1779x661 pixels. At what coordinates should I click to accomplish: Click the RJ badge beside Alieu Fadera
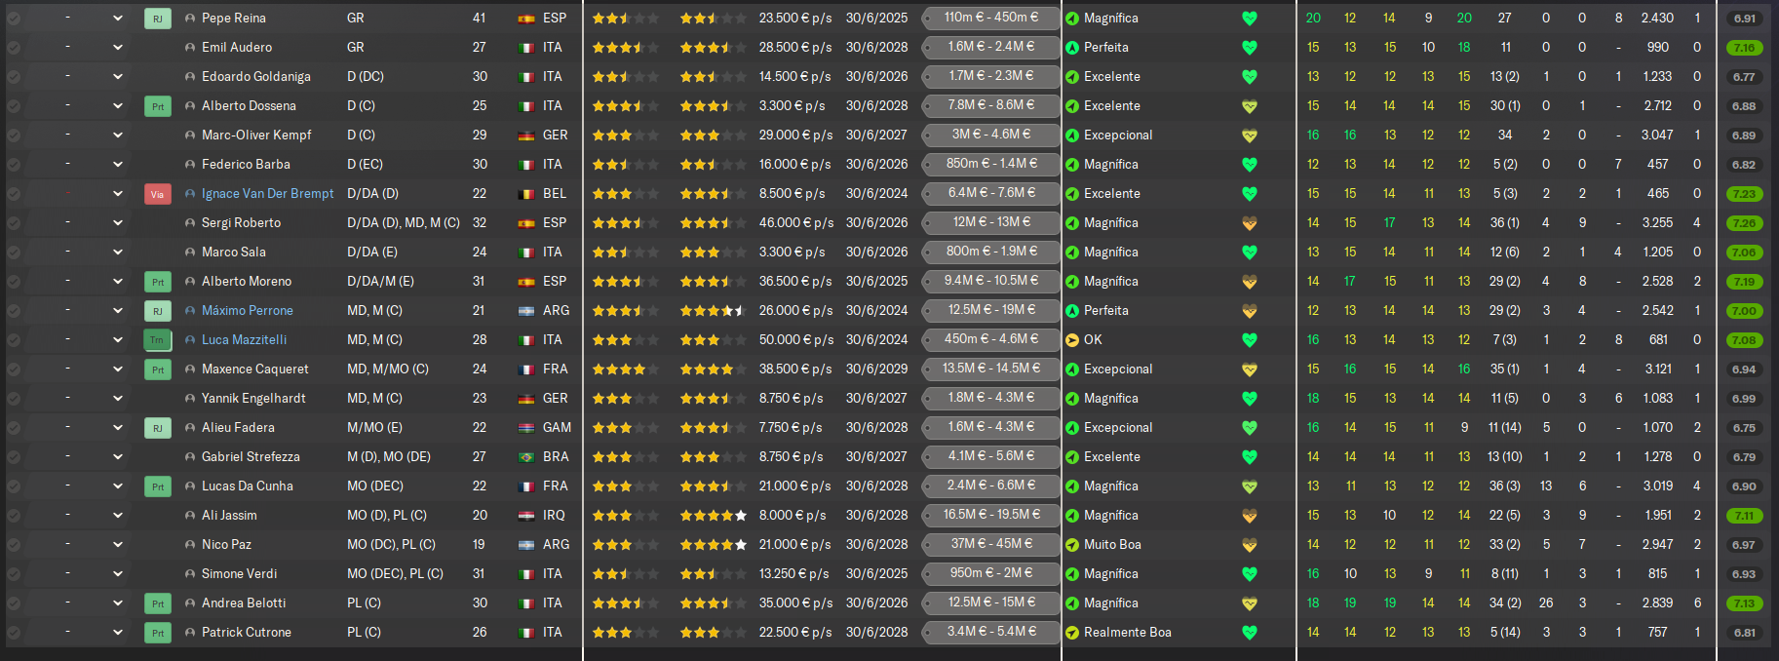157,428
